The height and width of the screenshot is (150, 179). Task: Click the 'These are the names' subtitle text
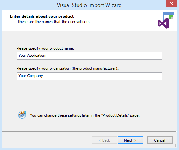pos(54,22)
